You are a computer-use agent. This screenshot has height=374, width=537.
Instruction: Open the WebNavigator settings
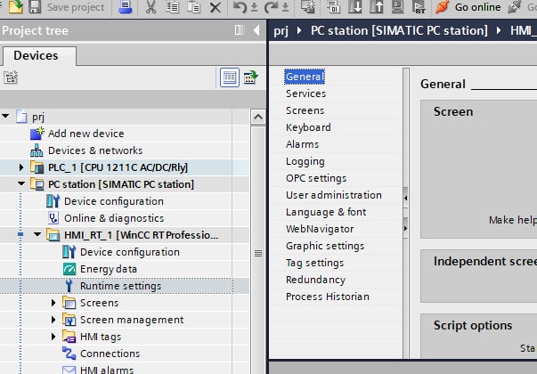click(x=320, y=229)
